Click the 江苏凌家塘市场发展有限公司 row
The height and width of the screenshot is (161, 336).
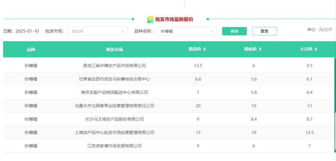pos(114,146)
